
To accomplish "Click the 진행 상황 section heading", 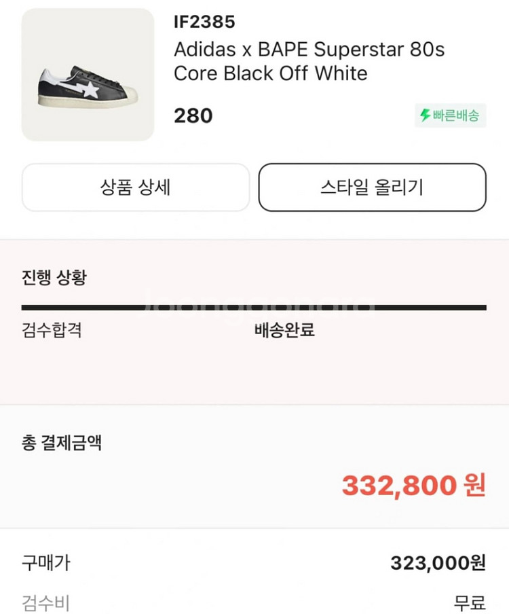I will (x=54, y=278).
